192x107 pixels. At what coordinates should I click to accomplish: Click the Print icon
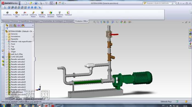41,3
